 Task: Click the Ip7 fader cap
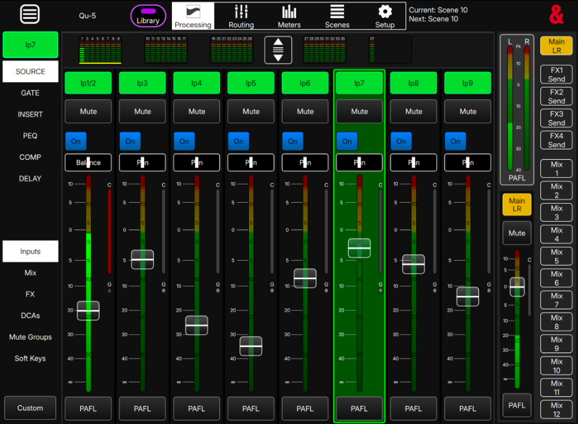(x=359, y=249)
